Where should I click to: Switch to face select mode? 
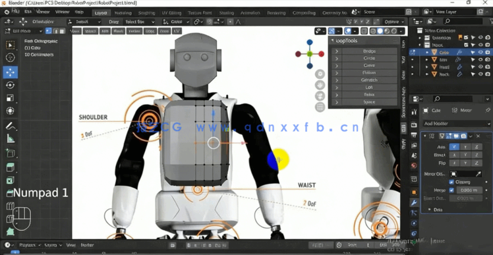(62, 31)
